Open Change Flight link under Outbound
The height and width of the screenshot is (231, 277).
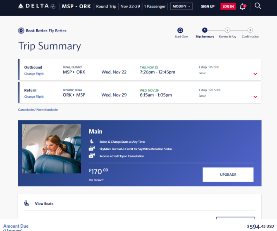pos(34,74)
